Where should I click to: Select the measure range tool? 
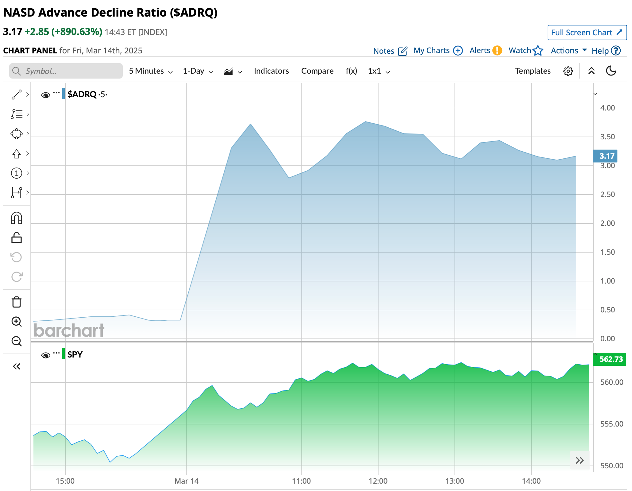(x=17, y=192)
